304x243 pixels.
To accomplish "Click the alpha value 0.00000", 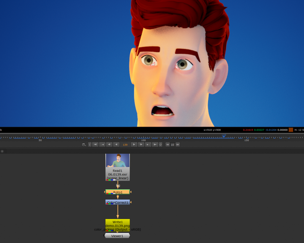I will 283,130.
